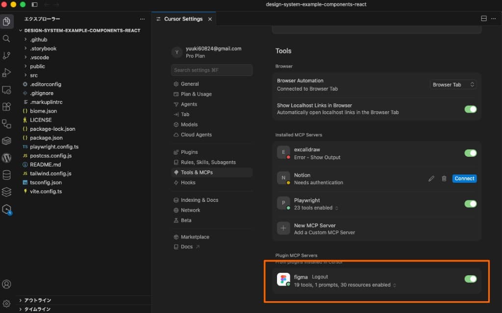This screenshot has height=313, width=502.
Task: Close the Cursor Settings tab
Action: coord(210,19)
